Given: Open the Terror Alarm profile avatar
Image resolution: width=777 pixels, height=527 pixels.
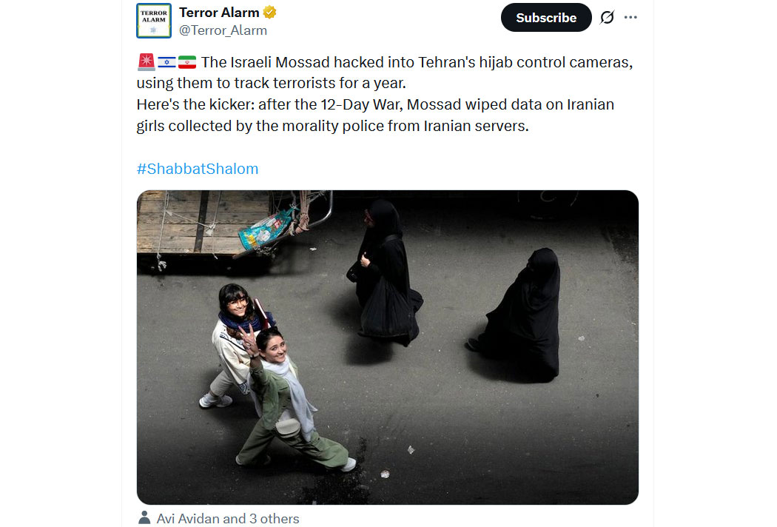Looking at the screenshot, I should coord(154,21).
